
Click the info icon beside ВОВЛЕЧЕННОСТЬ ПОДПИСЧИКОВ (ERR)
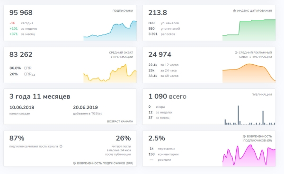coord(74,163)
